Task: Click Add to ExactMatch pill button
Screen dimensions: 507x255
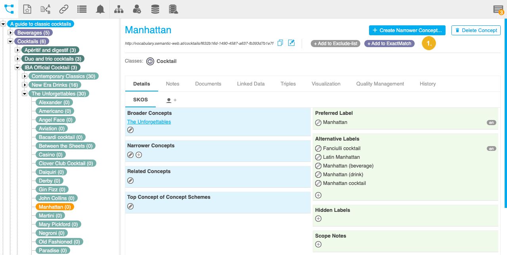Action: tap(389, 44)
